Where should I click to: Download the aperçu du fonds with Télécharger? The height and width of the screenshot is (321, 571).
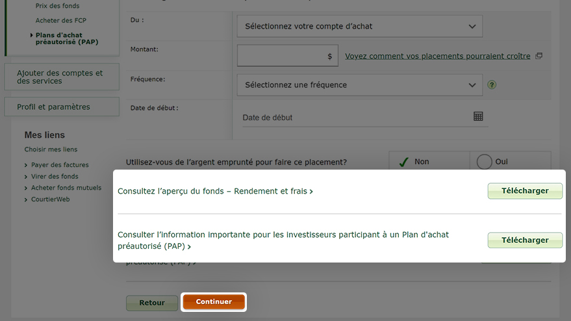[x=525, y=191]
